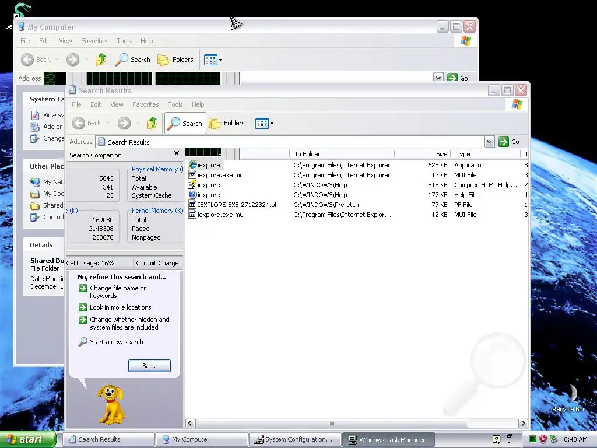Open Edit menu in Search Results window
The image size is (597, 448).
[x=96, y=104]
